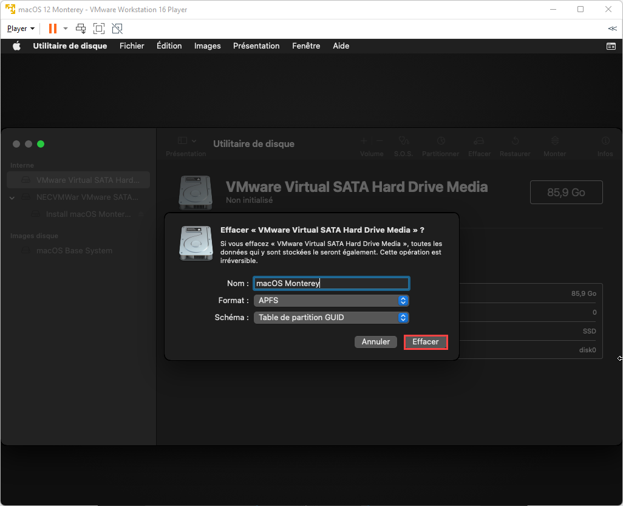
Task: Click the Restaurer toolbar icon
Action: coord(515,141)
